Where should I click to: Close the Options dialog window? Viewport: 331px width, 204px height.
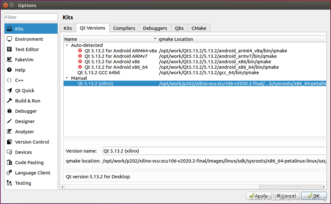tap(6, 5)
